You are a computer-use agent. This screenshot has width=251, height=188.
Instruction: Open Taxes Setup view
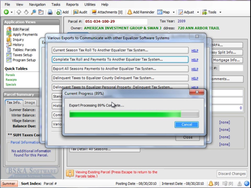point(19,55)
